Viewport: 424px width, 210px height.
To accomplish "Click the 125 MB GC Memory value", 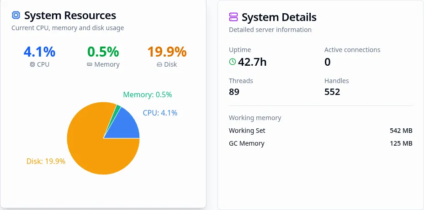I will tap(401, 143).
